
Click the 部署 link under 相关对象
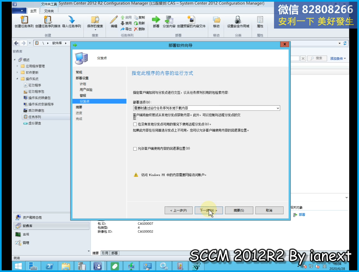point(302,215)
